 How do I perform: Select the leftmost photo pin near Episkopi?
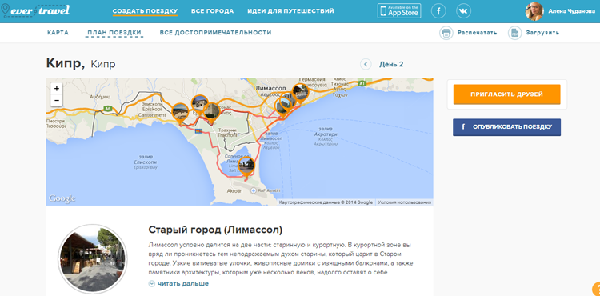(x=180, y=113)
